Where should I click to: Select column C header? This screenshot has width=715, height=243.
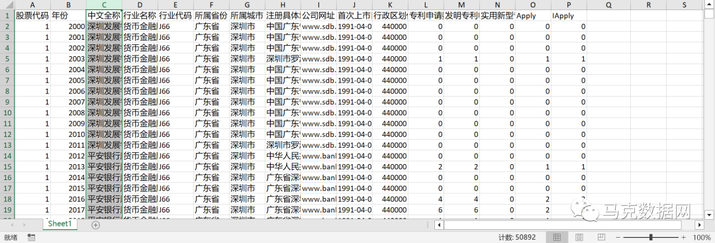click(x=104, y=5)
